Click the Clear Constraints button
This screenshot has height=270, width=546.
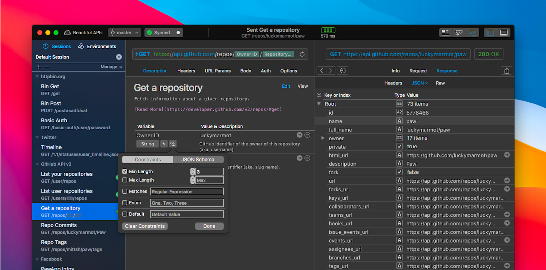click(x=145, y=226)
